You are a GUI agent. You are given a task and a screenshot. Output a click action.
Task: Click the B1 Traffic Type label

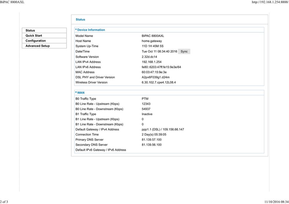click(86, 114)
